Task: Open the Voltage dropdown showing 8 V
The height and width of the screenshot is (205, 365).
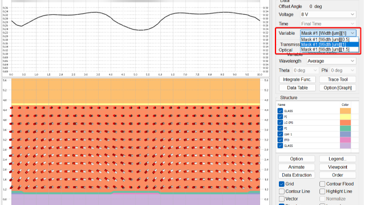Action: 328,14
